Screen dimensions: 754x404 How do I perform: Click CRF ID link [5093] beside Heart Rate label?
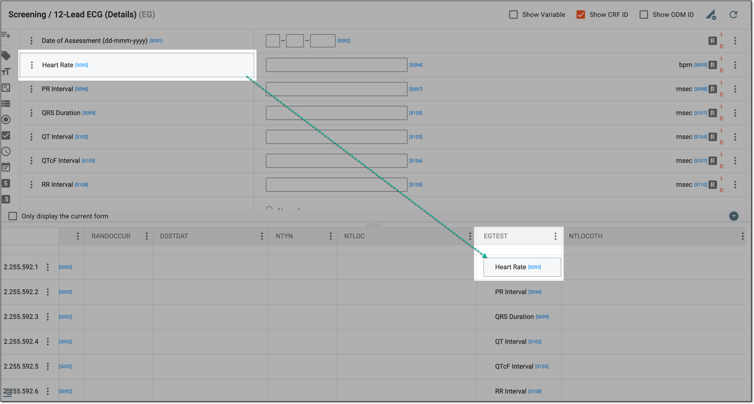pos(82,65)
